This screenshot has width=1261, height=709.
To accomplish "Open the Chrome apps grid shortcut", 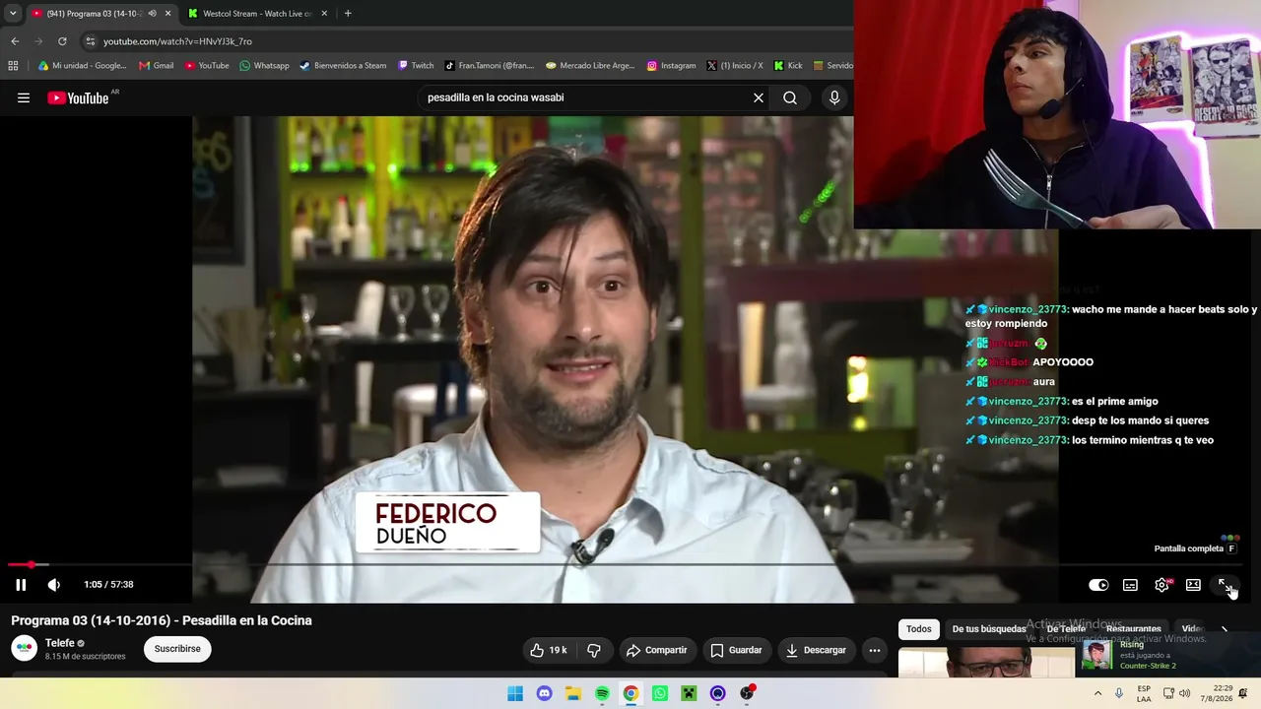I will (x=13, y=66).
